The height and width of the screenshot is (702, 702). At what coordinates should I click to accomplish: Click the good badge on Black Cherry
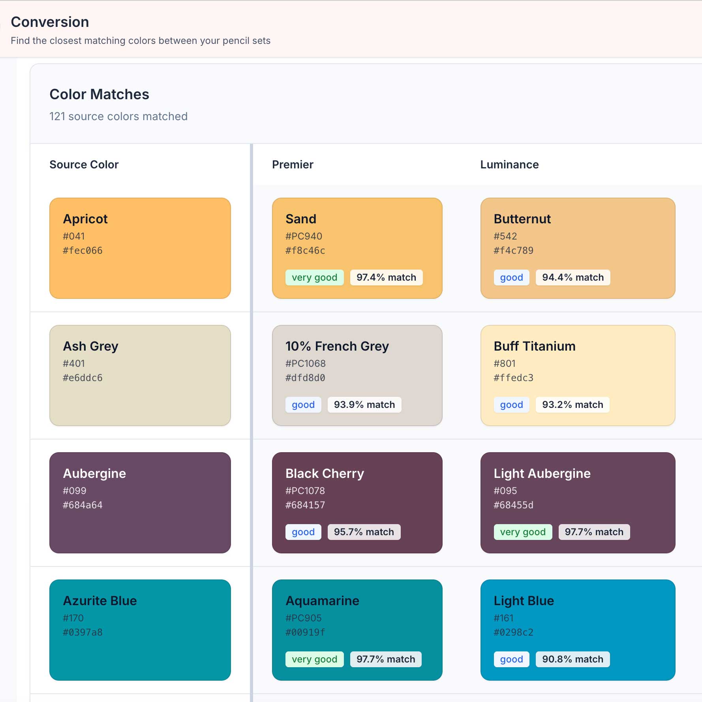(303, 532)
